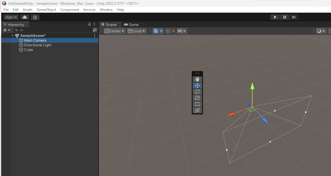The image size is (331, 176).
Task: Open the File menu
Action: [6, 10]
